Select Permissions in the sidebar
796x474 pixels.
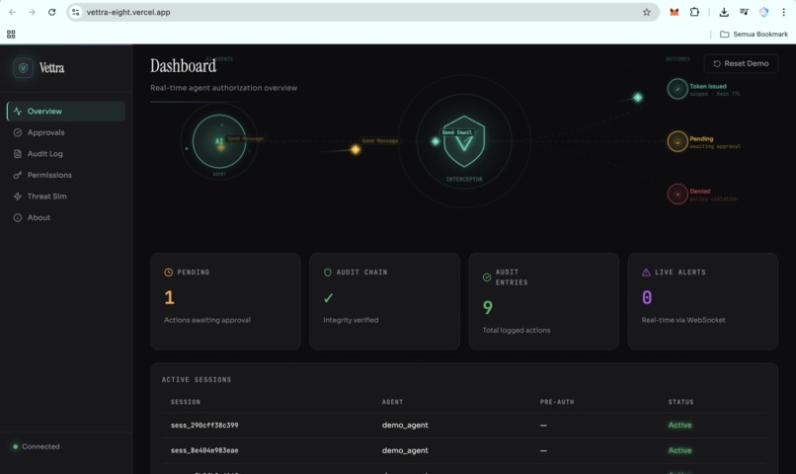coord(66,175)
